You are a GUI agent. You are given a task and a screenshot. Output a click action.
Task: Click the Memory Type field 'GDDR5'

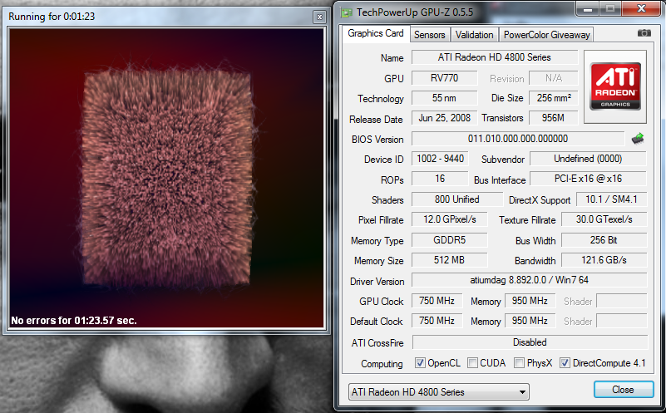tap(449, 240)
